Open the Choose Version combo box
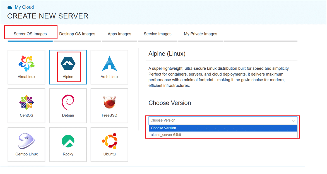The height and width of the screenshot is (174, 327). (223, 120)
